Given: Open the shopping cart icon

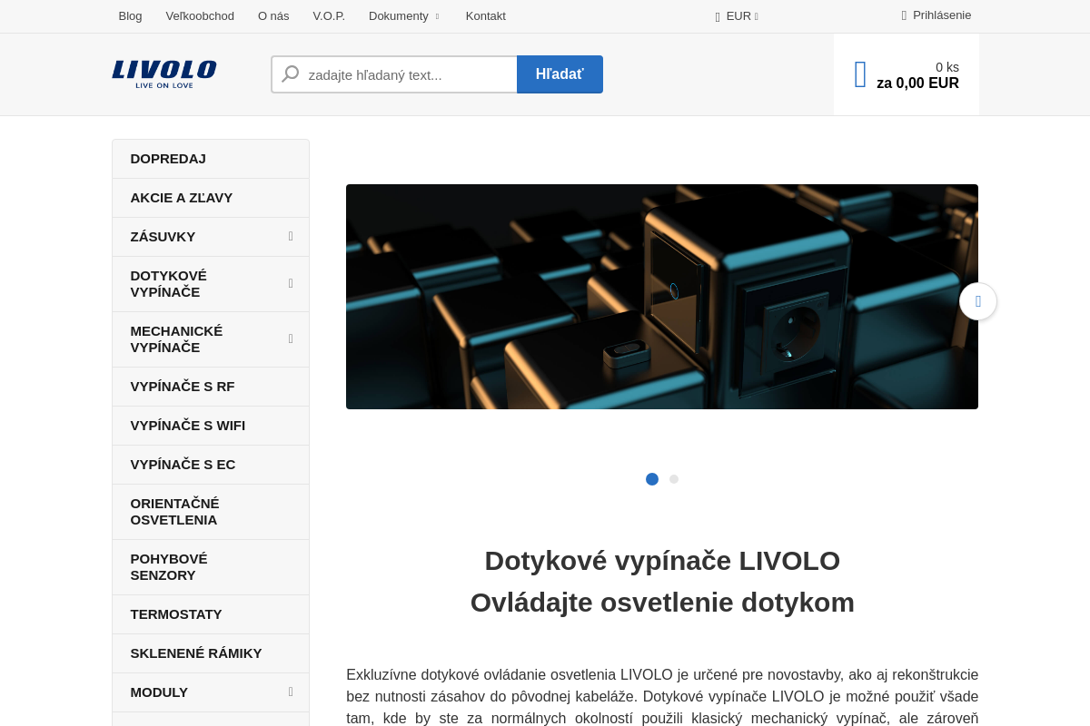Looking at the screenshot, I should coord(859,74).
